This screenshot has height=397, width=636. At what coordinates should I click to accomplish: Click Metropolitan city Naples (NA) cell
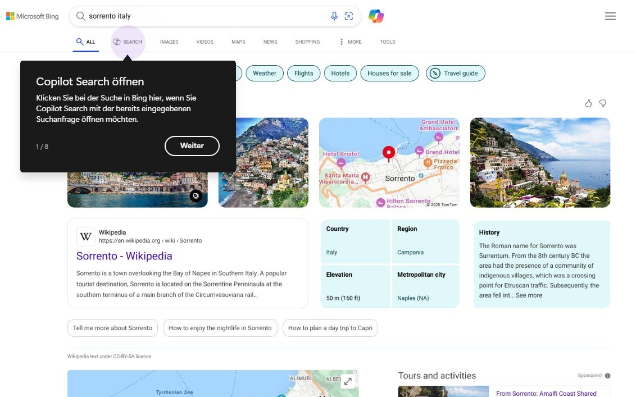coord(425,286)
